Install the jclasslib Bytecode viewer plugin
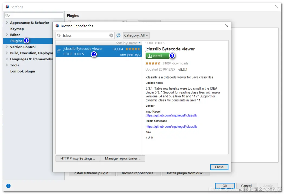This screenshot has height=194, width=284. coord(157,56)
